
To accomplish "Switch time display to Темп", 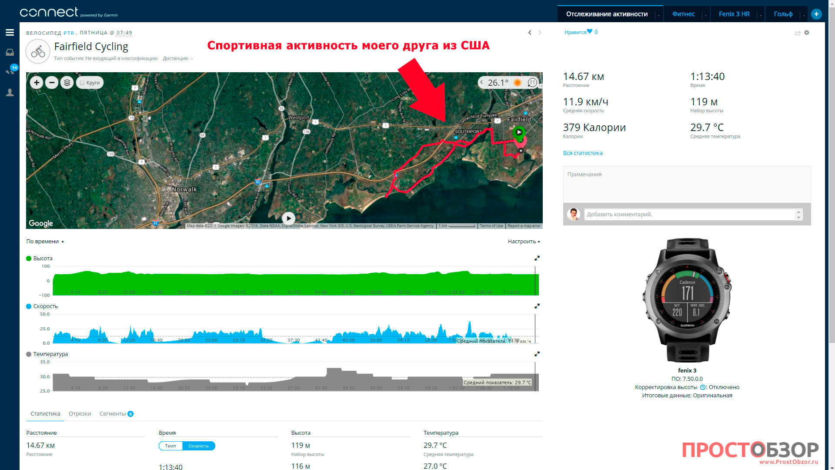I will [x=170, y=446].
